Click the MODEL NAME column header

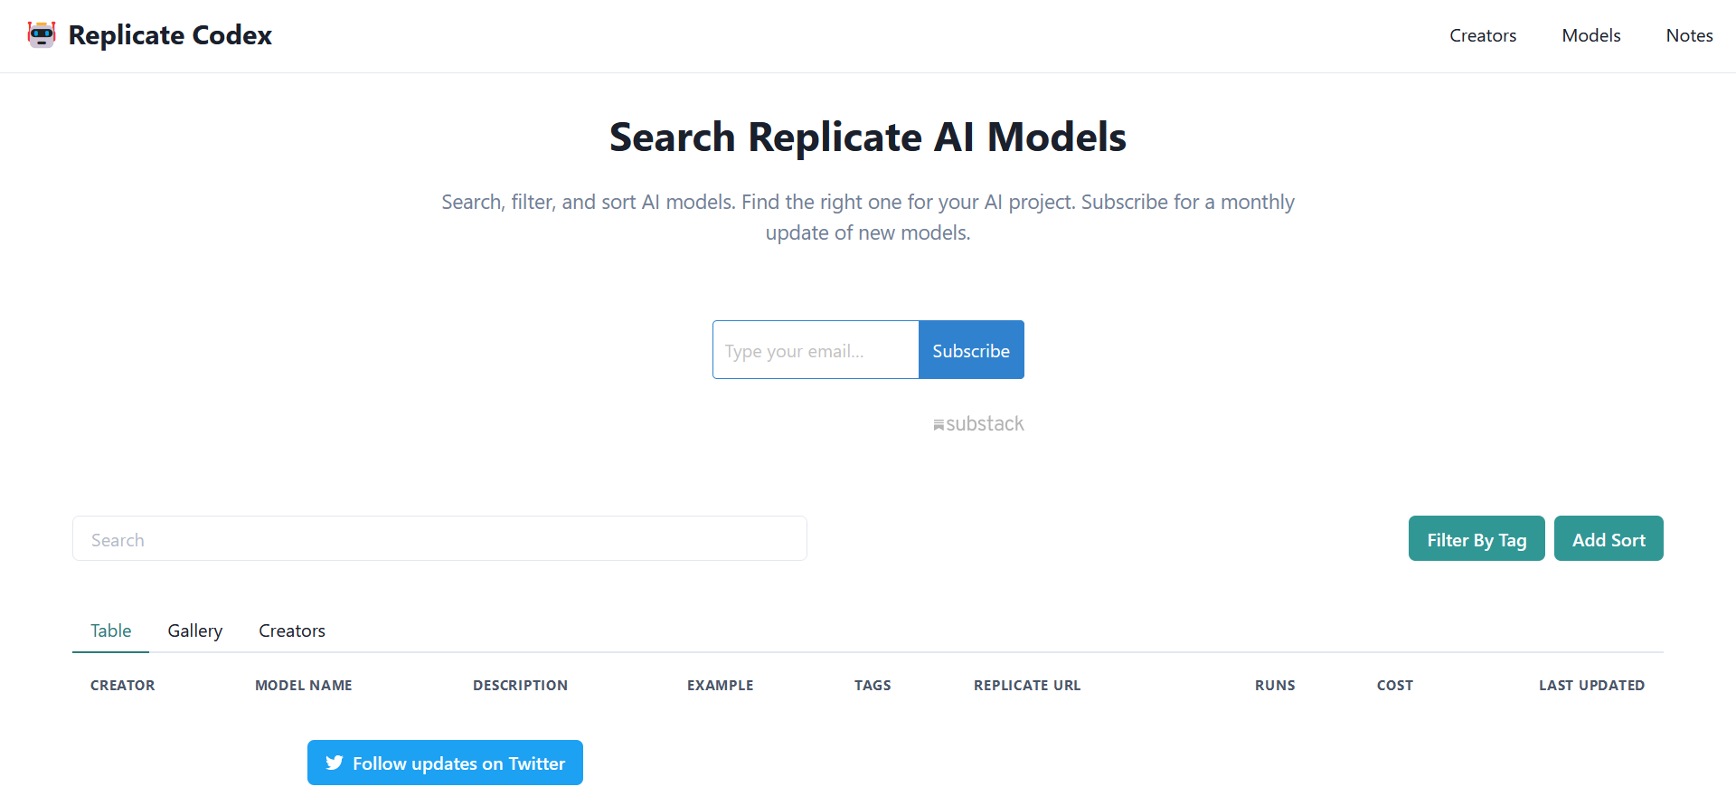303,685
